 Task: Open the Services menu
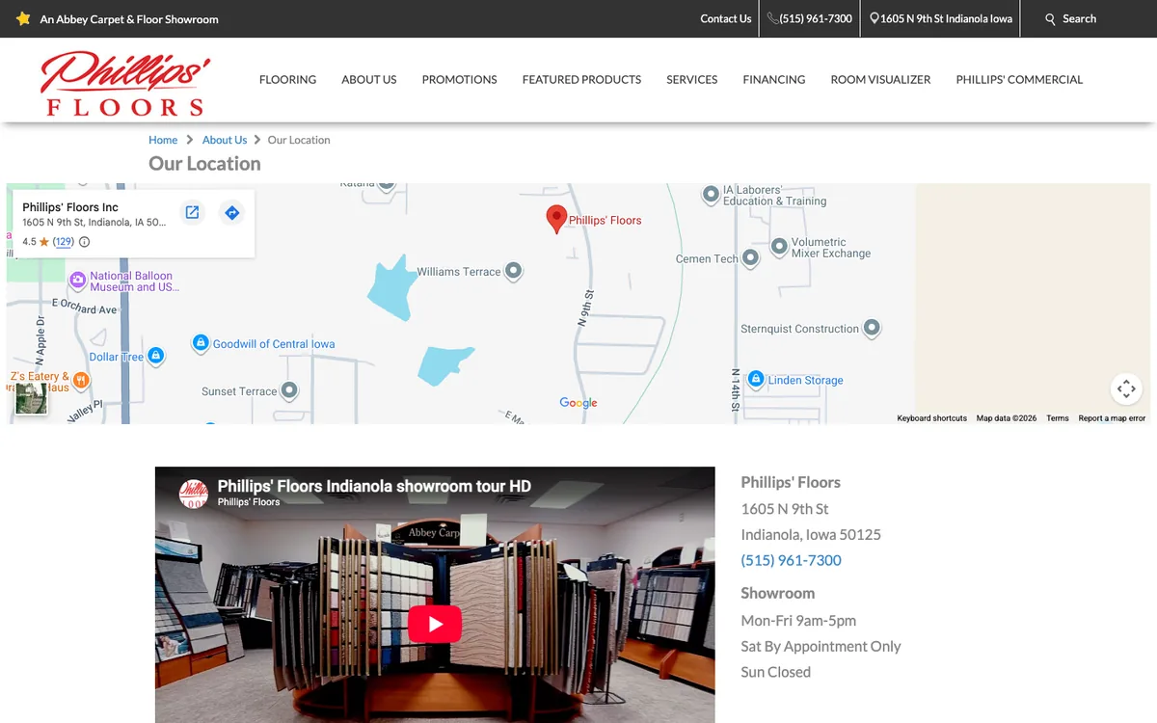tap(692, 80)
